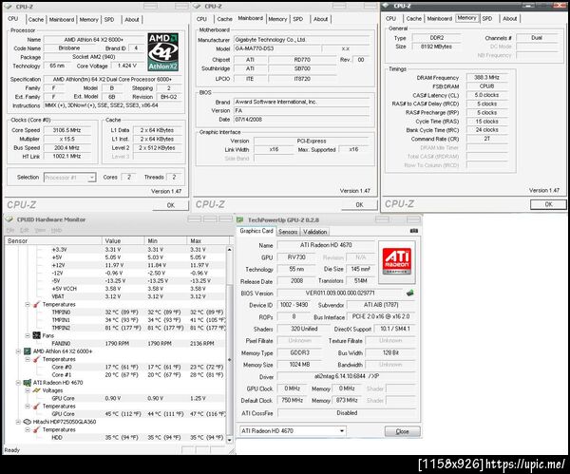The height and width of the screenshot is (474, 570).
Task: Click the GA-MA770-DS3 model field
Action: [x=277, y=48]
